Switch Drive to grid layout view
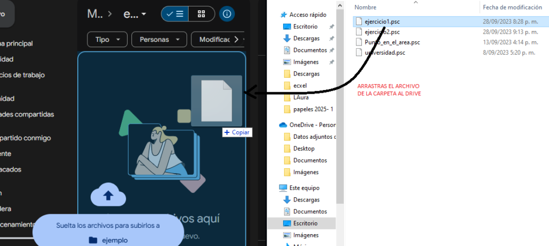 (x=201, y=14)
